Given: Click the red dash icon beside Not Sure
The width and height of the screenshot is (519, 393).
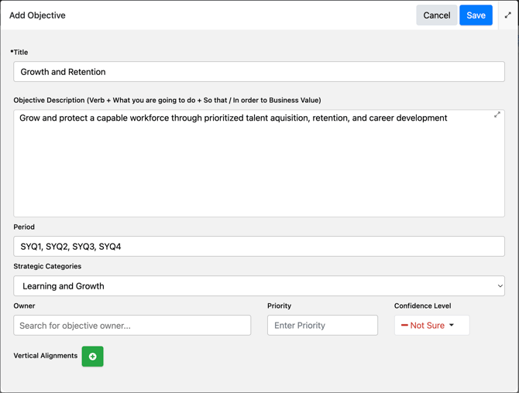Looking at the screenshot, I should point(404,326).
